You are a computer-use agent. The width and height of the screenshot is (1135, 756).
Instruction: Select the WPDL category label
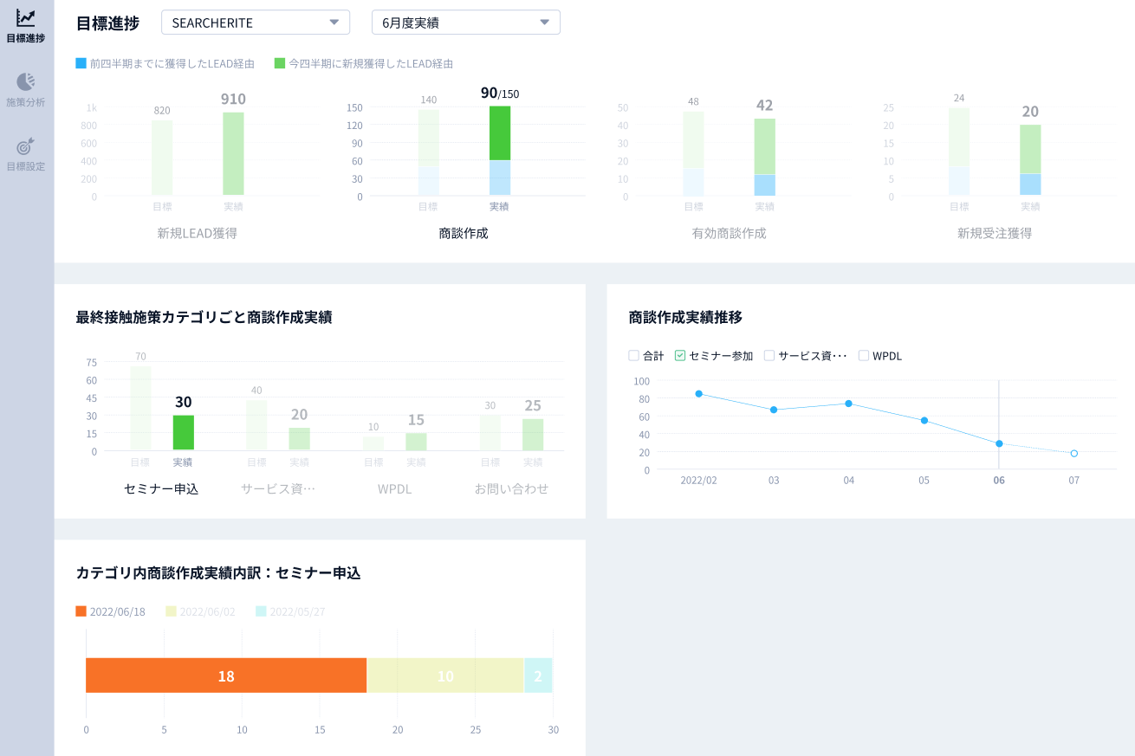[x=395, y=488]
